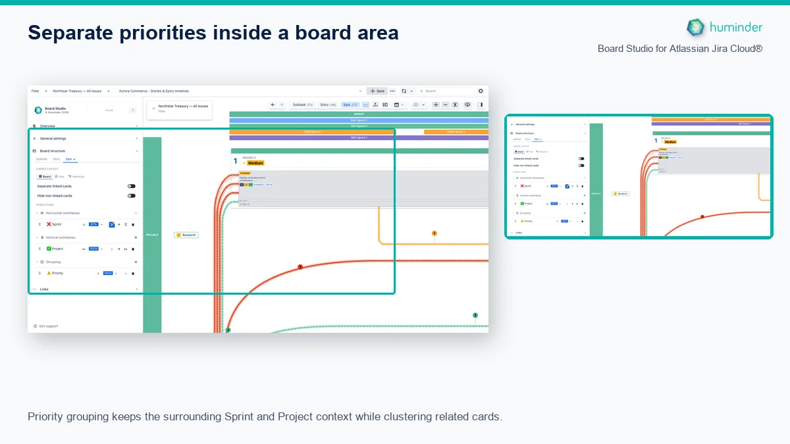Switch to the Story tab
This screenshot has height=444, width=790.
57,159
